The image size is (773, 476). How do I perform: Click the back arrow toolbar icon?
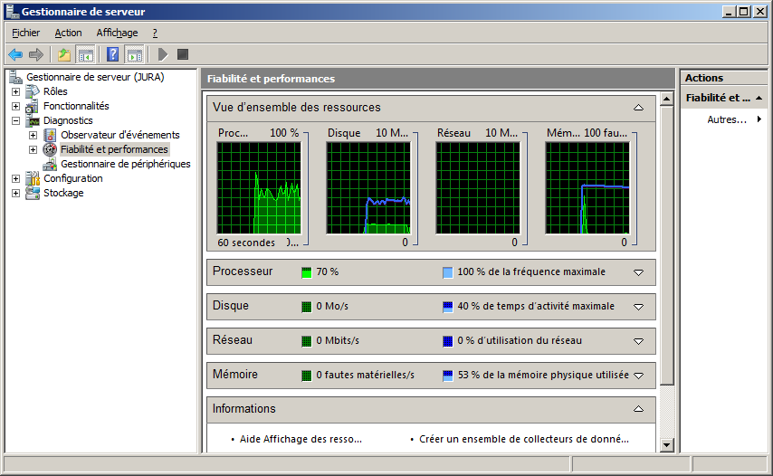tap(15, 54)
